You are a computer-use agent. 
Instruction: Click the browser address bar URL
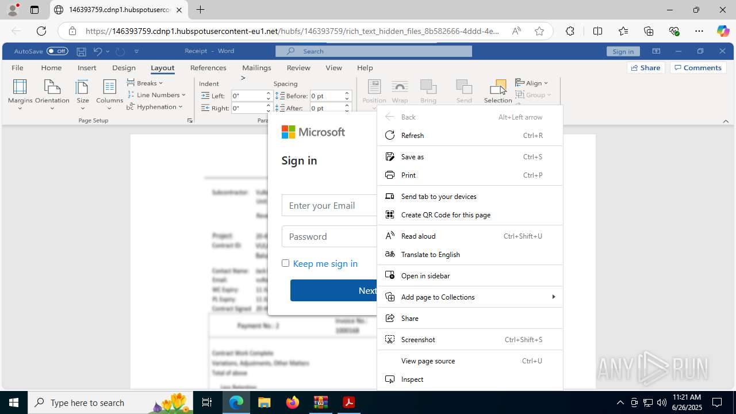293,31
